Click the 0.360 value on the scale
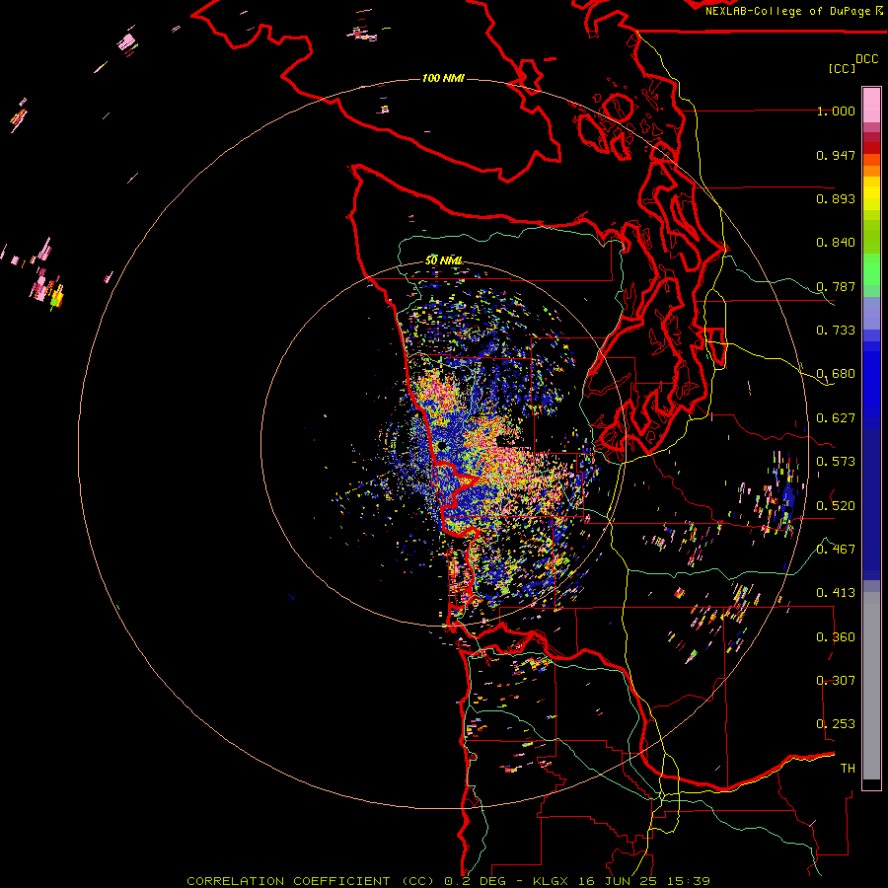The height and width of the screenshot is (888, 888). pyautogui.click(x=836, y=637)
